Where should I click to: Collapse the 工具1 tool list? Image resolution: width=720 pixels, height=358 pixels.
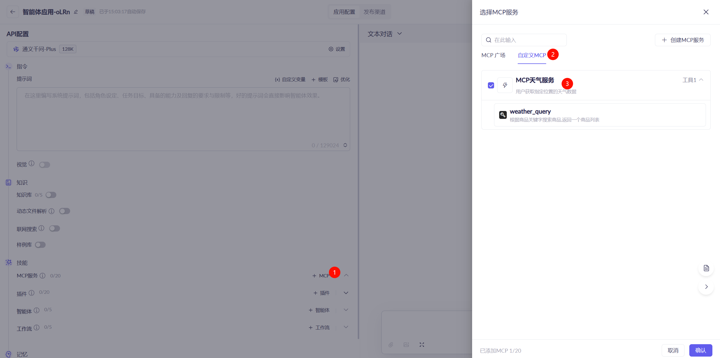click(x=701, y=80)
